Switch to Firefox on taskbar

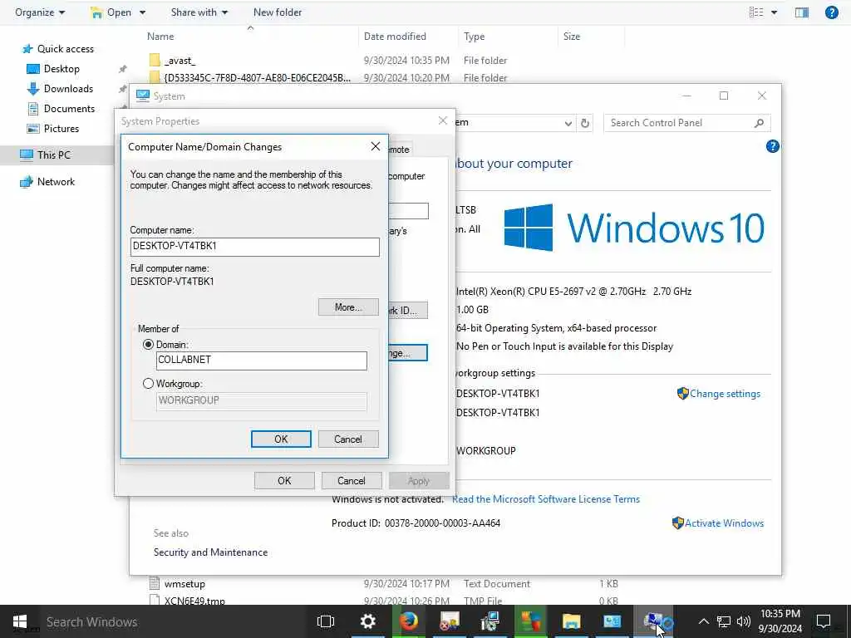pyautogui.click(x=409, y=621)
